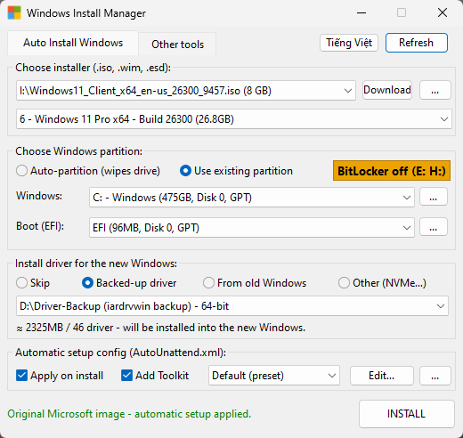The image size is (463, 438).
Task: Click the green Original Microsoft image status text
Action: (129, 414)
